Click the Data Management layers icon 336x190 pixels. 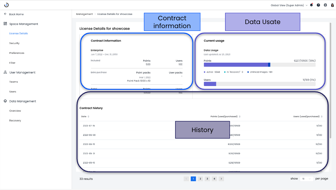(x=5, y=101)
